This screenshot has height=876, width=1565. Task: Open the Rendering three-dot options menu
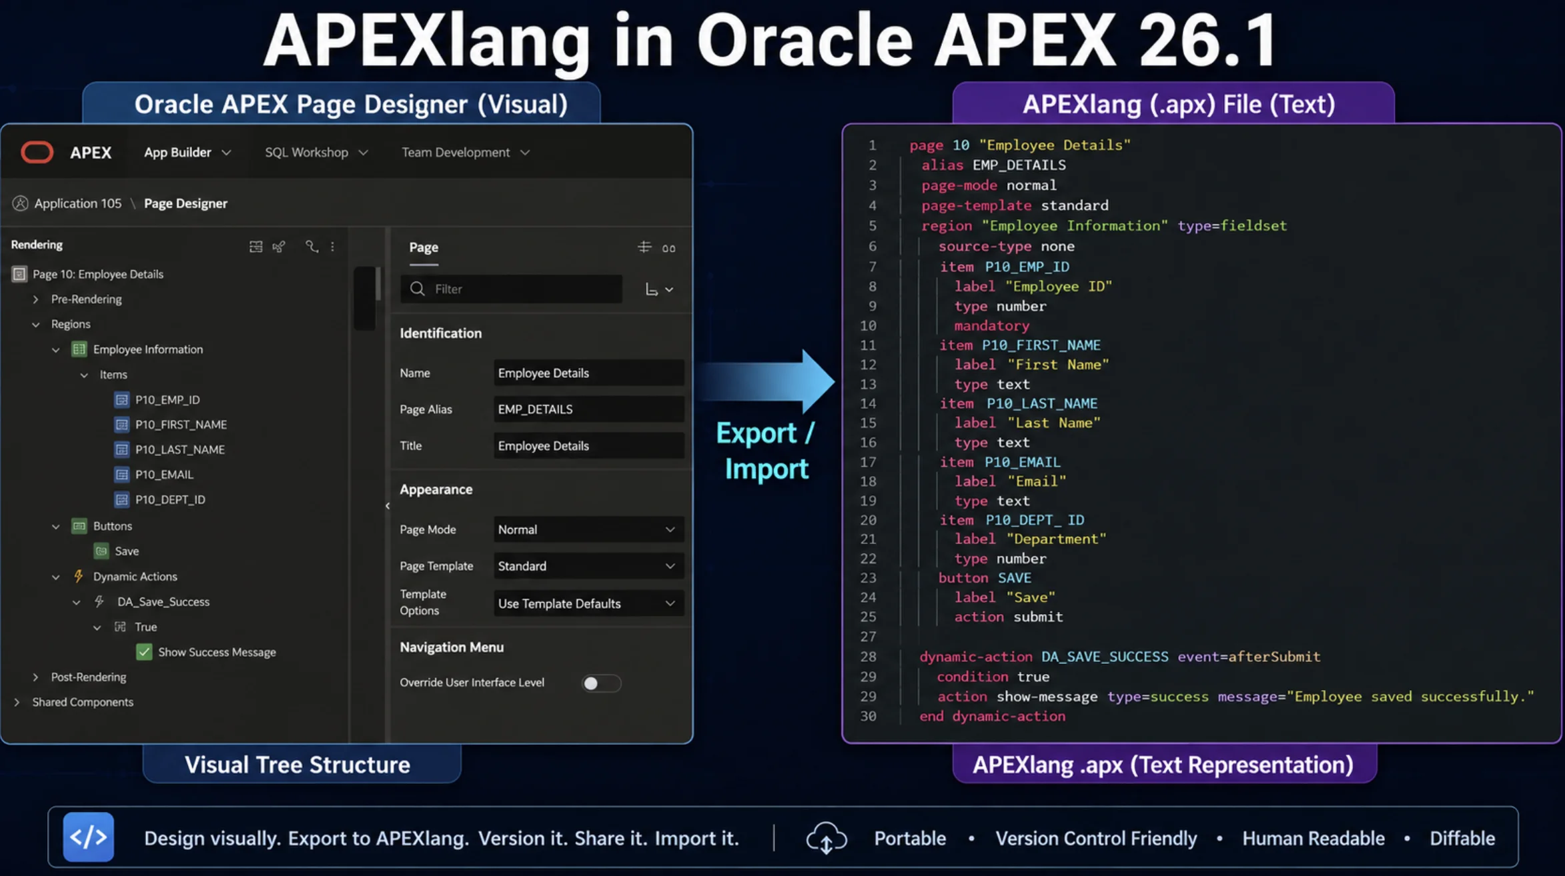332,247
